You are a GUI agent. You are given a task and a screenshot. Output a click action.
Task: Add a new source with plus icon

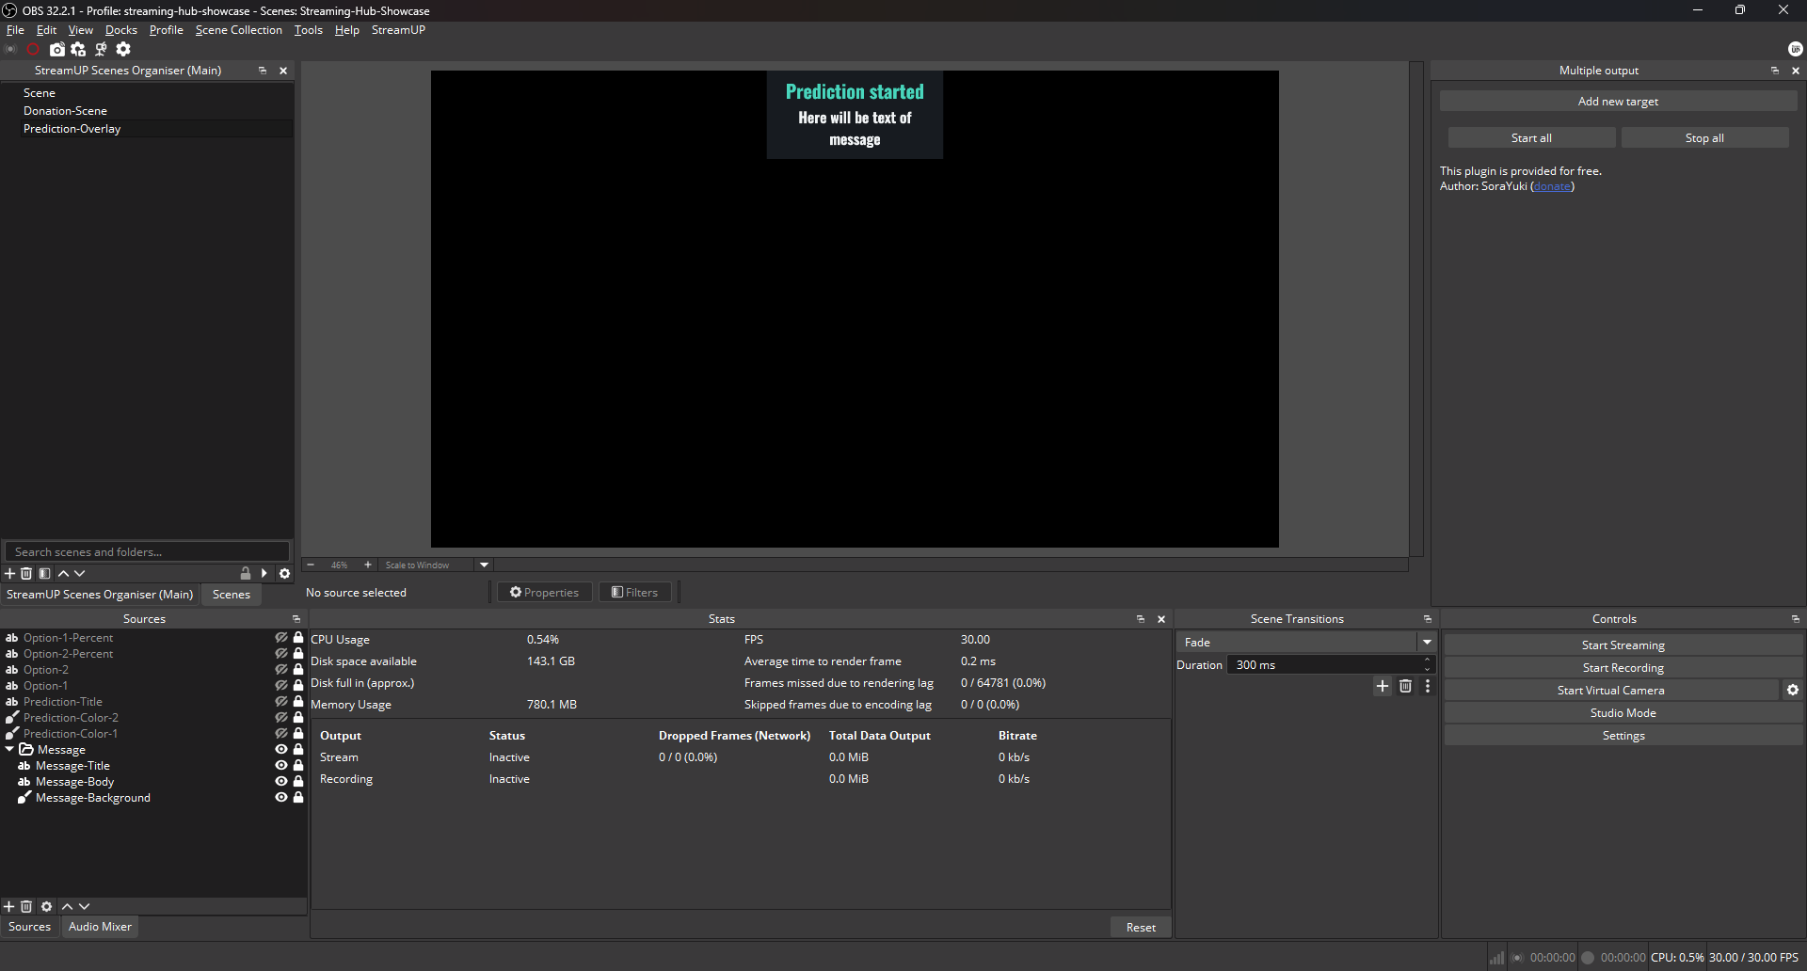coord(9,906)
